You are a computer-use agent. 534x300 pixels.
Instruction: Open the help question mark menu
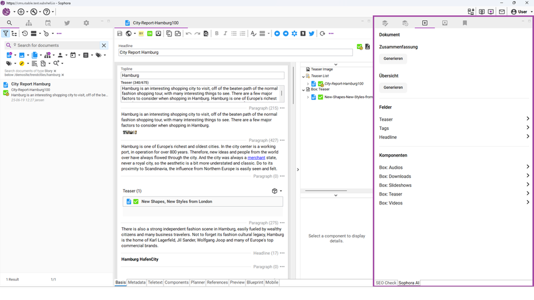48,11
